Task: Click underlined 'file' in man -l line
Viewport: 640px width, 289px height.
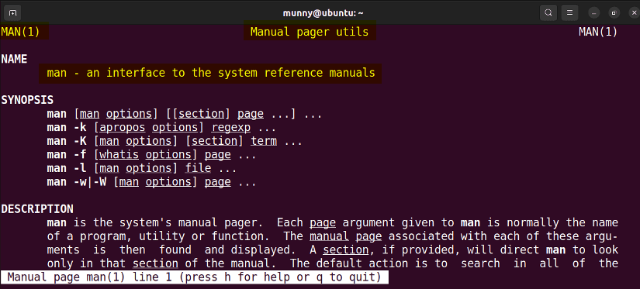Action: point(199,168)
